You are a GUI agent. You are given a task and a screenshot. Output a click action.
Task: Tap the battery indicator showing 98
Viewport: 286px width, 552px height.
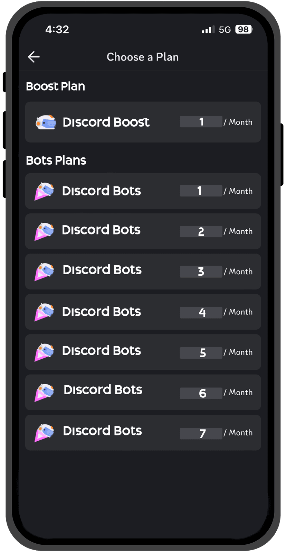pyautogui.click(x=244, y=30)
